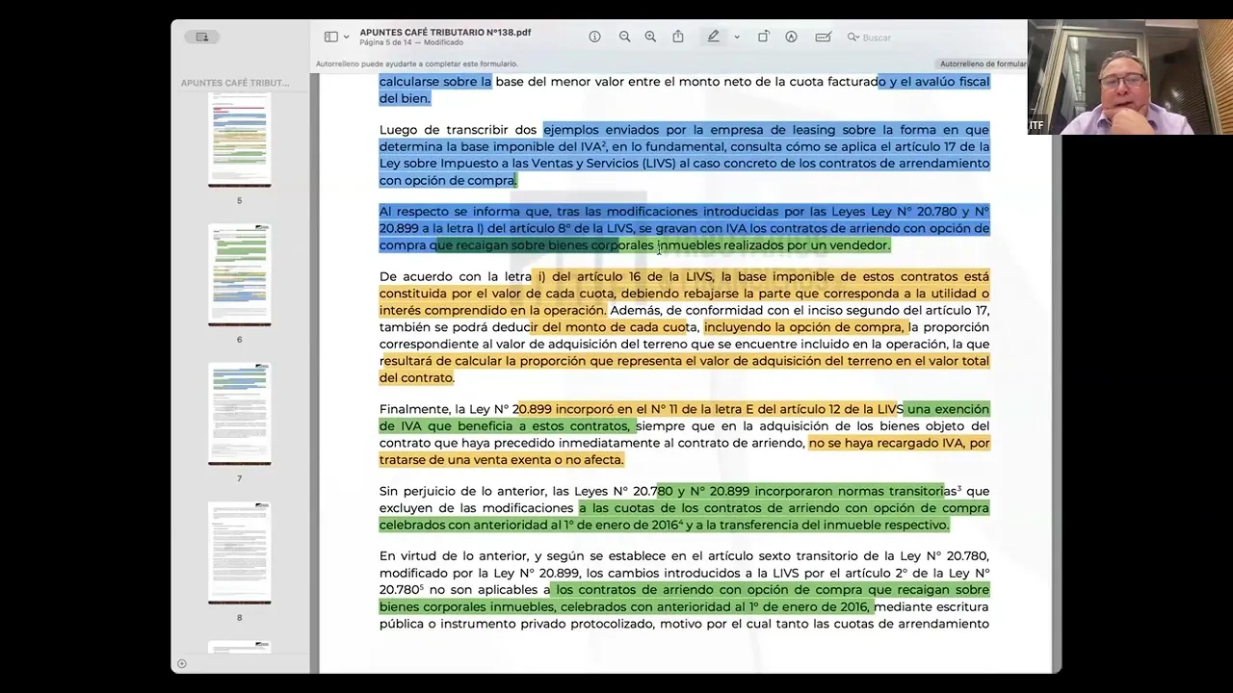1233x693 pixels.
Task: Show the markup toolbar
Action: tap(791, 37)
